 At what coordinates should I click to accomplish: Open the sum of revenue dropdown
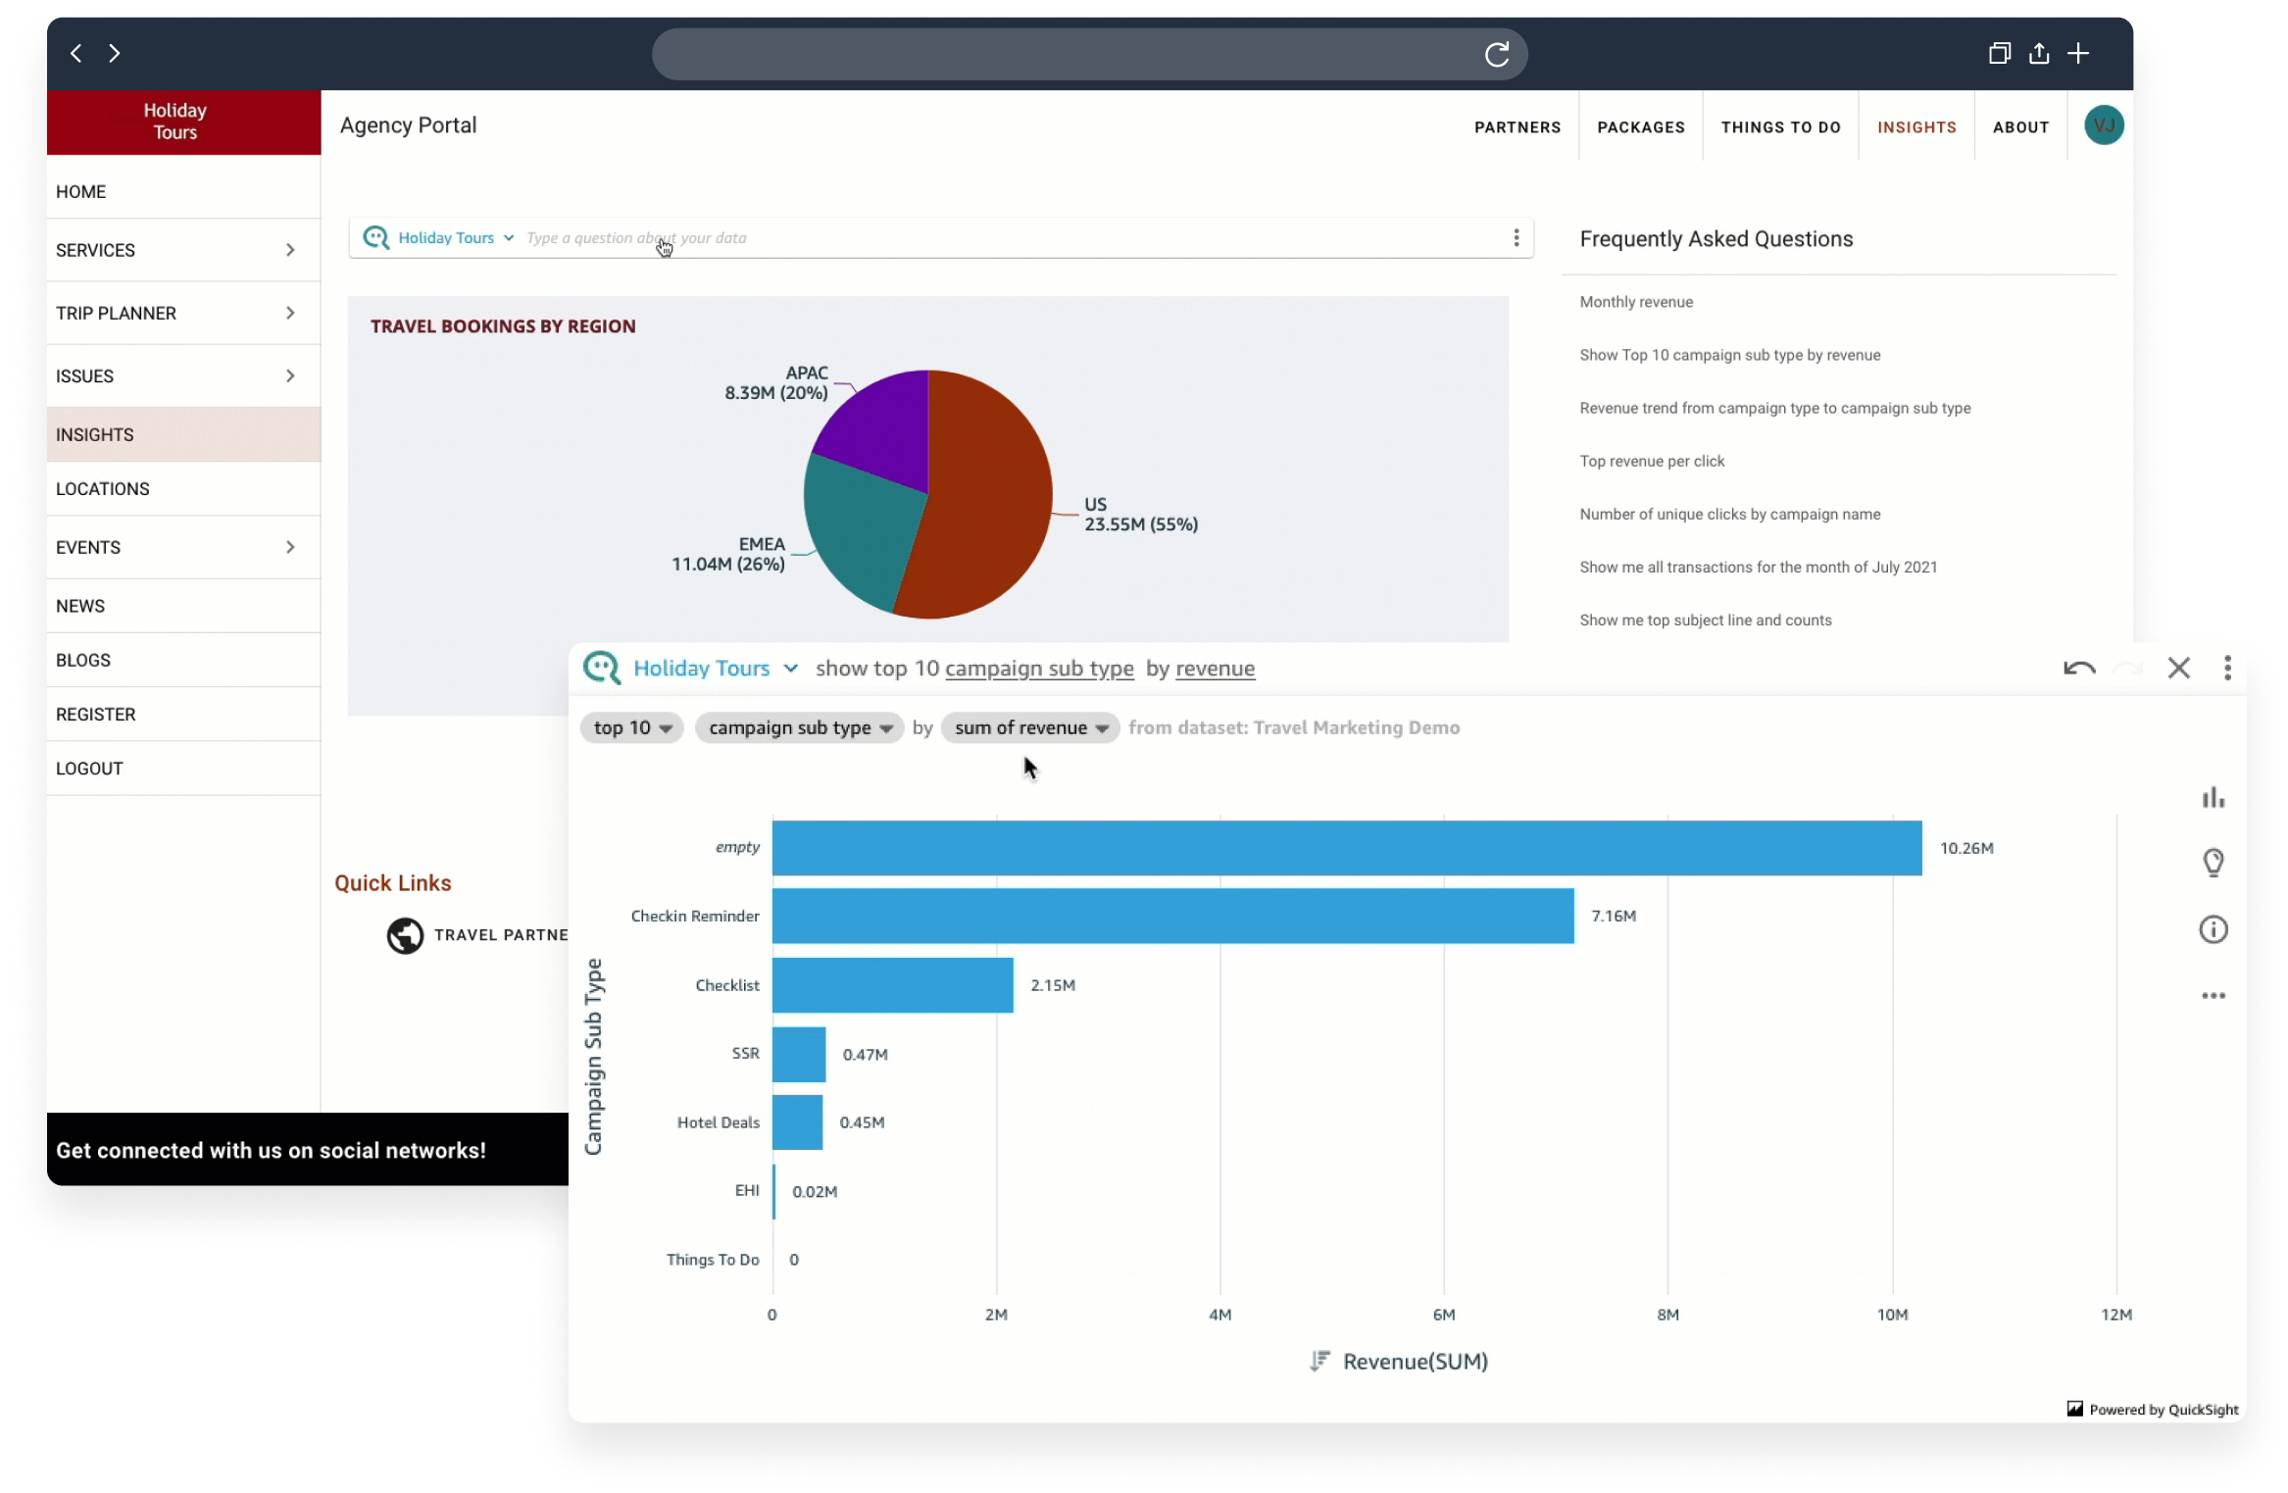point(1029,728)
